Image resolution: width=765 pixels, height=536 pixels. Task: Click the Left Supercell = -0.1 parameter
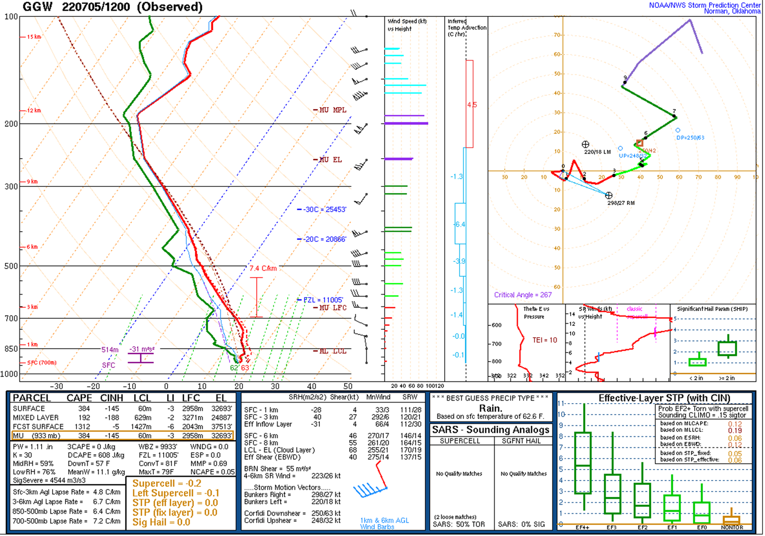tap(176, 493)
